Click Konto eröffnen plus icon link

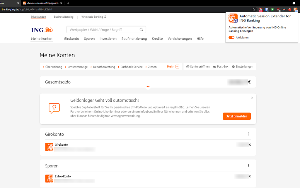pos(198,67)
